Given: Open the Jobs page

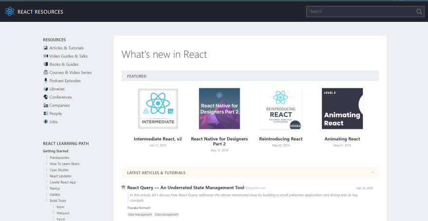Looking at the screenshot, I should pyautogui.click(x=53, y=121).
